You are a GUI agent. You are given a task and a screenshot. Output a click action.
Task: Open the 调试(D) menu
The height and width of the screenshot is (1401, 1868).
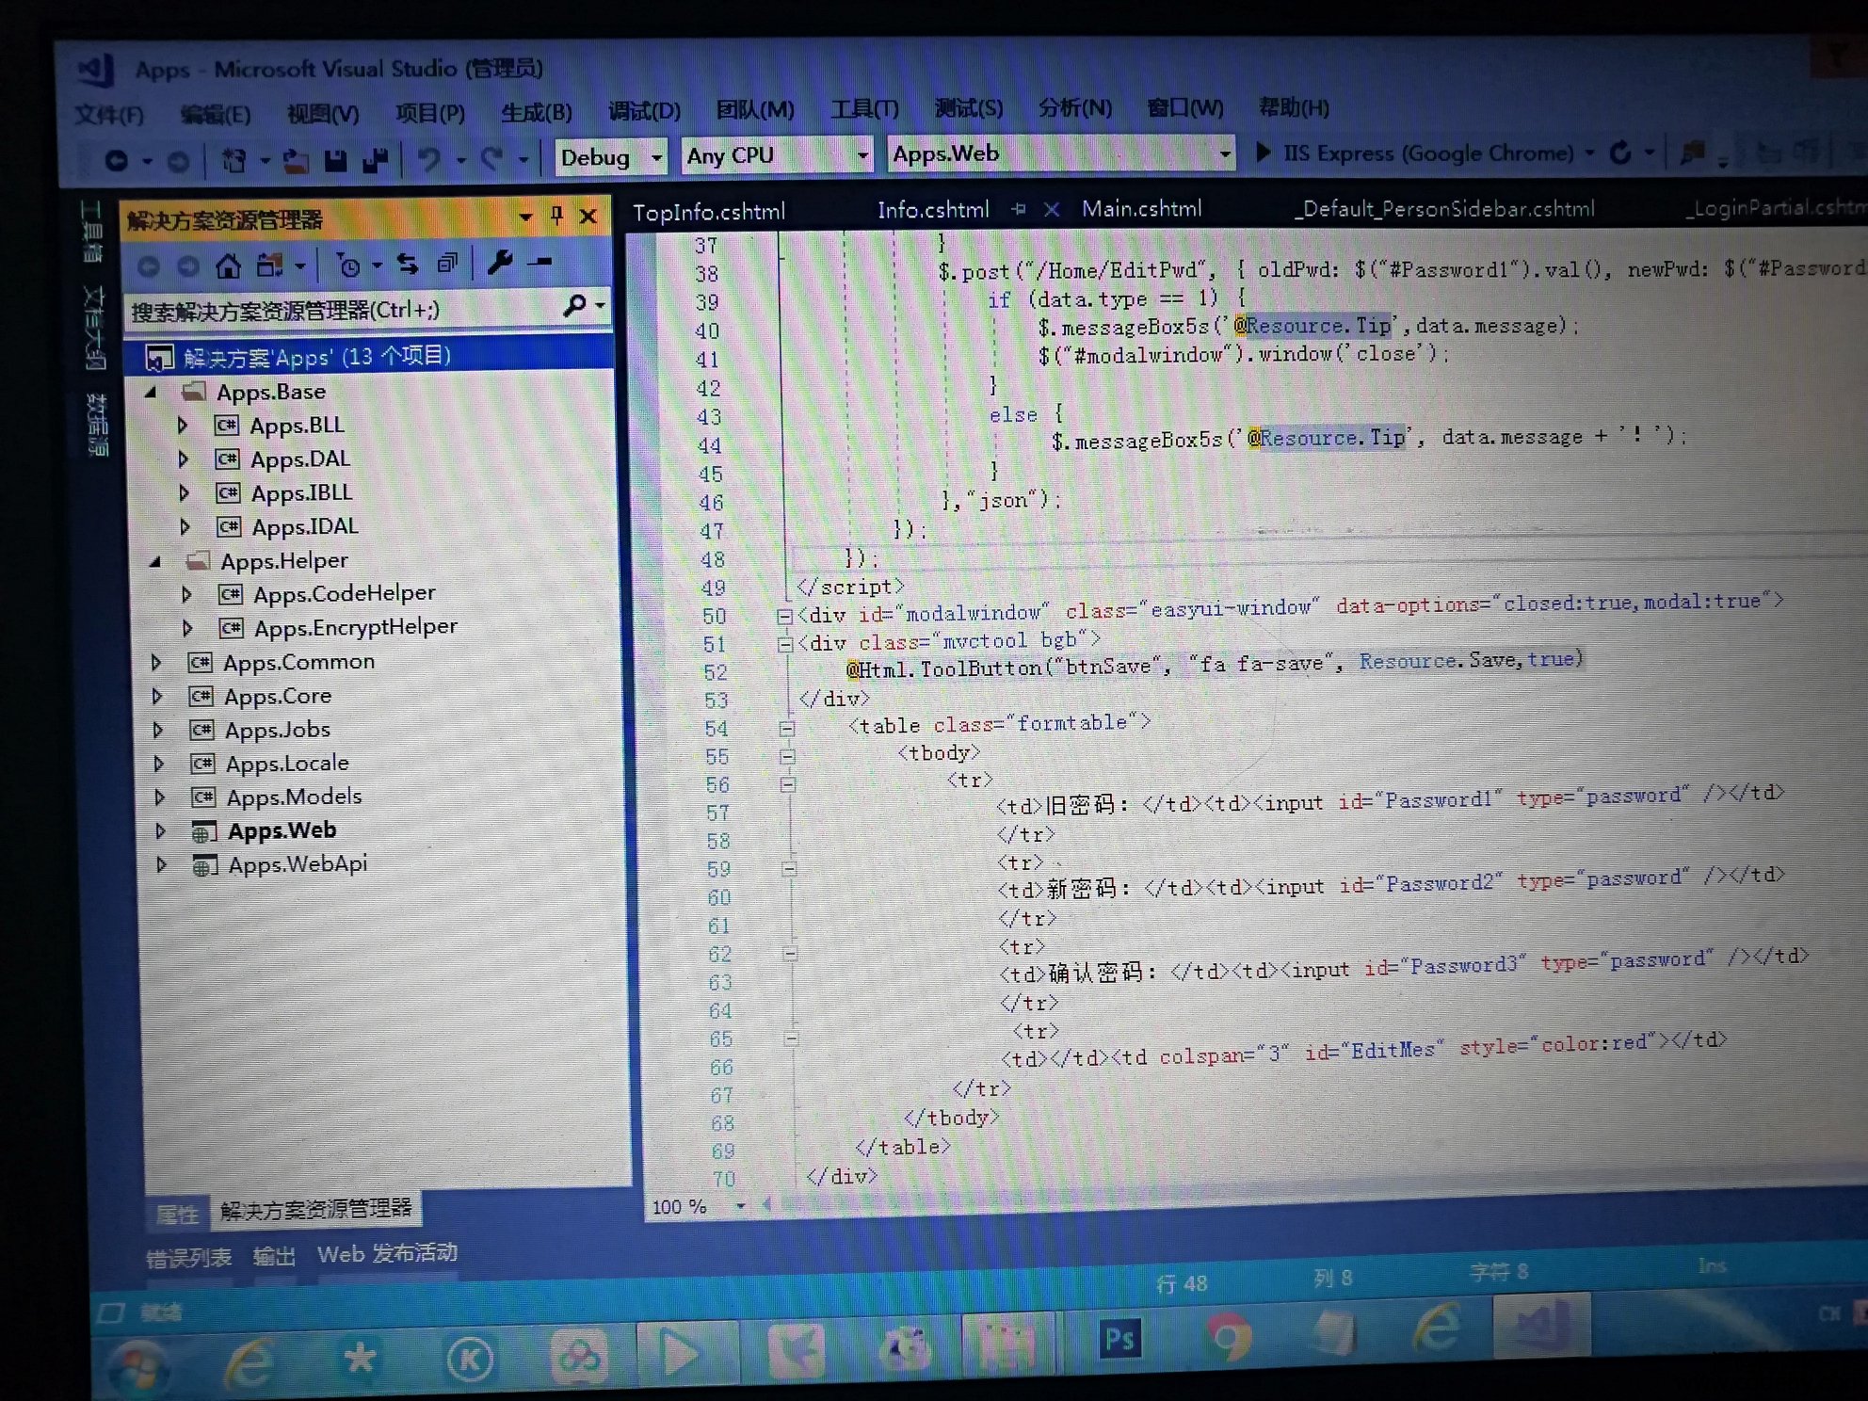tap(645, 111)
